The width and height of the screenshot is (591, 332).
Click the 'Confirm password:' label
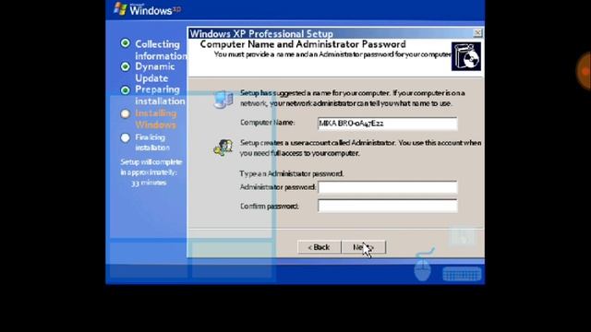coord(269,207)
